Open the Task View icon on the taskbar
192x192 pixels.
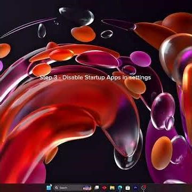(97, 188)
